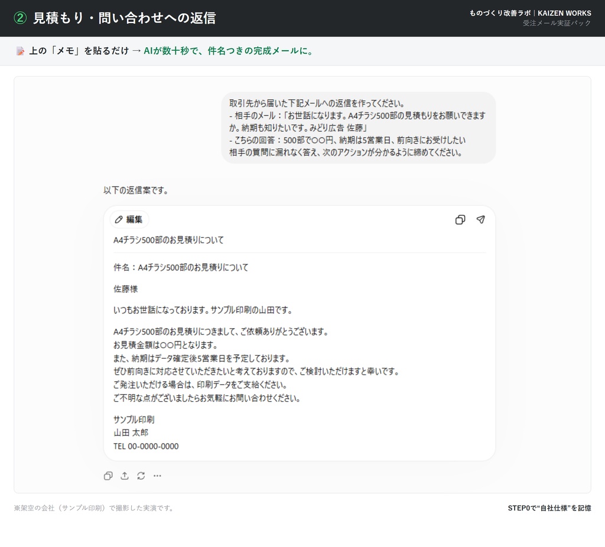This screenshot has width=605, height=547.
Task: Share the response with upload icon
Action: 125,476
